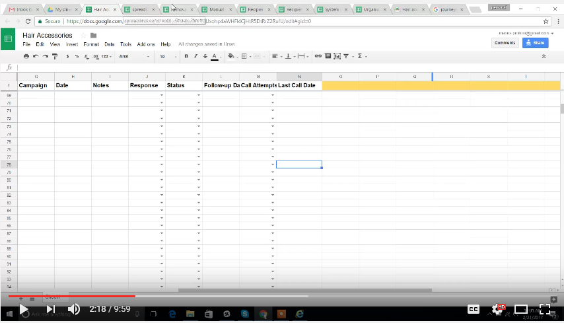
Task: Increase decimal places
Action: click(95, 56)
